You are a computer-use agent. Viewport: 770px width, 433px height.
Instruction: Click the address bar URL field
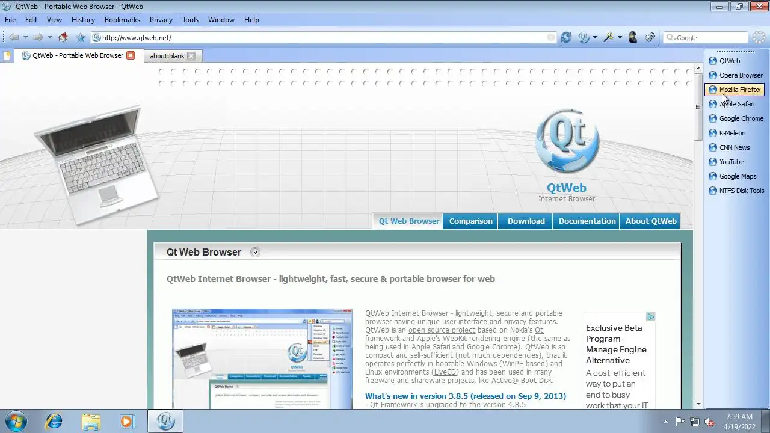[x=325, y=37]
